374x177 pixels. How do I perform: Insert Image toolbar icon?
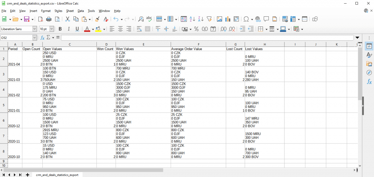pyautogui.click(x=220, y=19)
